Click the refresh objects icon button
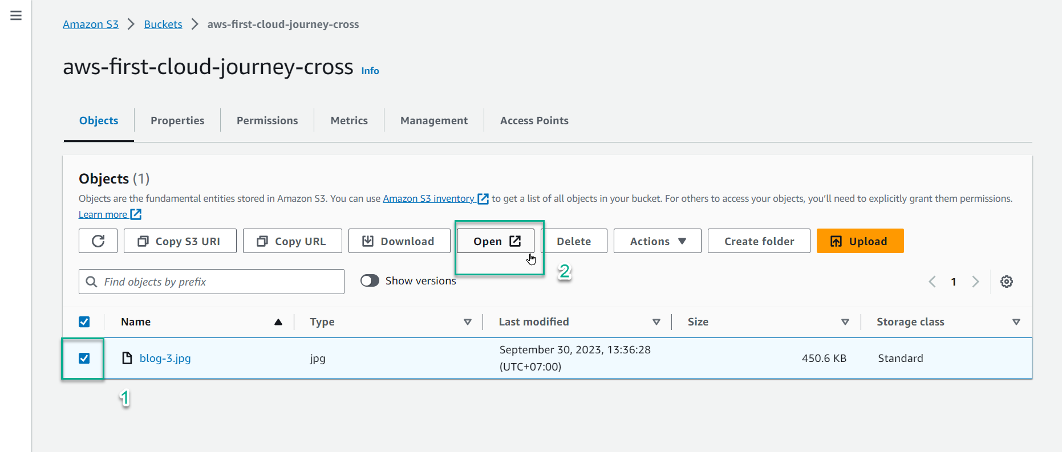This screenshot has height=452, width=1062. [x=98, y=241]
